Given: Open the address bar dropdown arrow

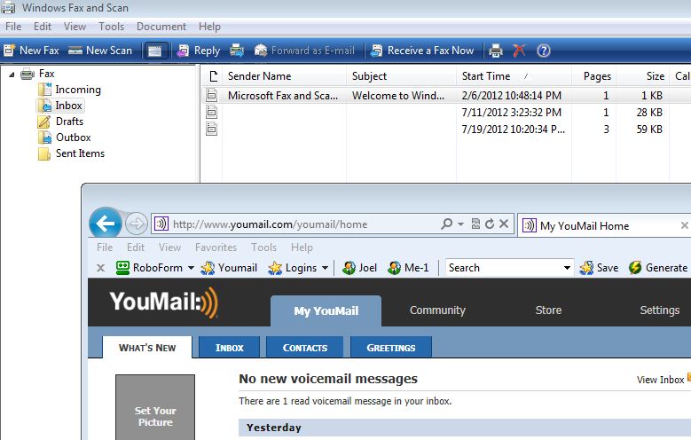Looking at the screenshot, I should click(460, 224).
